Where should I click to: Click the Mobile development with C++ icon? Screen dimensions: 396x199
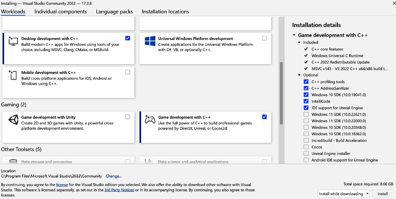tap(13, 75)
